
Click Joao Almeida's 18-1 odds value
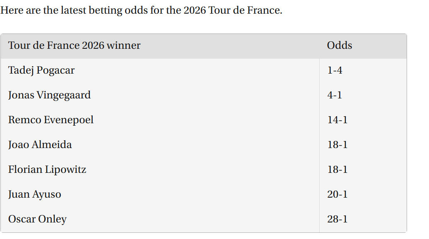pos(337,145)
